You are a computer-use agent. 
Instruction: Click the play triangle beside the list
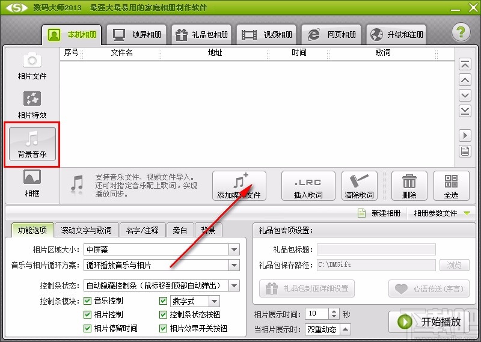point(465,135)
